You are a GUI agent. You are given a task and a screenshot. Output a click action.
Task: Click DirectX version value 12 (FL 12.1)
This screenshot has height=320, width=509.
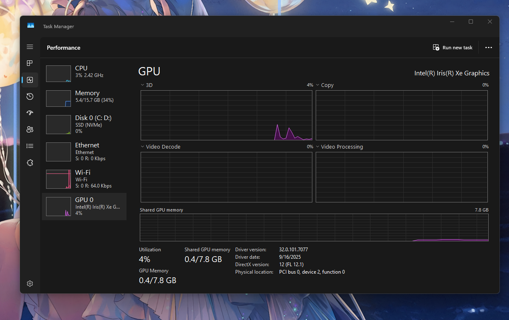pyautogui.click(x=291, y=265)
